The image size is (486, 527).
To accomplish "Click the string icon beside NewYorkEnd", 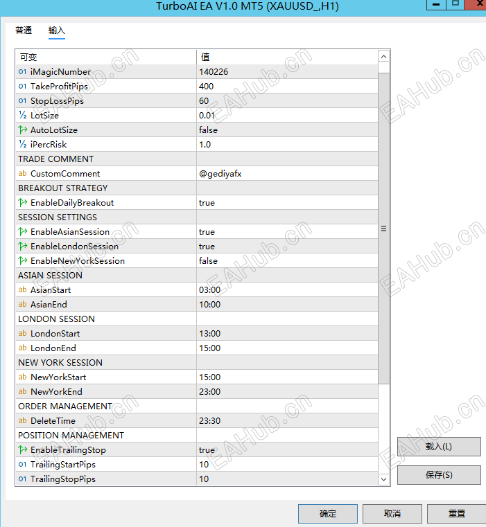I will pyautogui.click(x=22, y=391).
